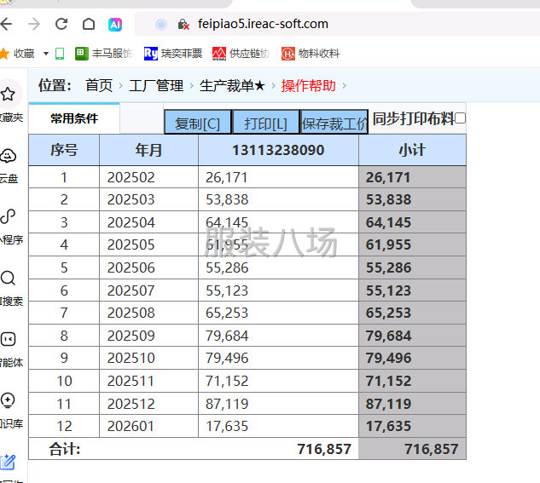Image resolution: width=540 pixels, height=483 pixels.
Task: Click the 87,119 value in the 202512 row
Action: [227, 404]
